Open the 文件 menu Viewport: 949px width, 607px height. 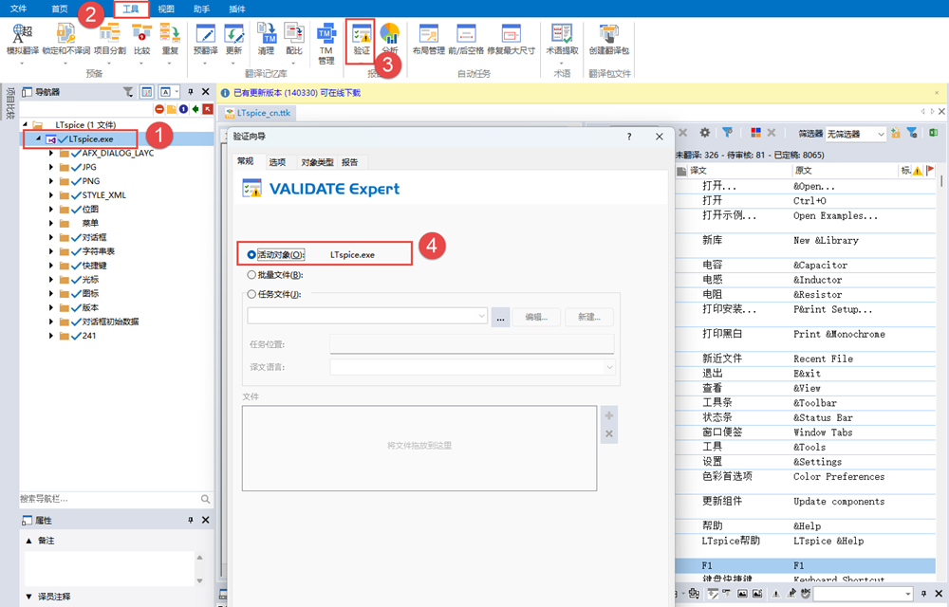(19, 9)
